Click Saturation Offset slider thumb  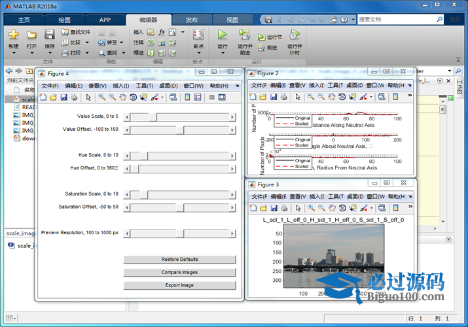pos(180,208)
